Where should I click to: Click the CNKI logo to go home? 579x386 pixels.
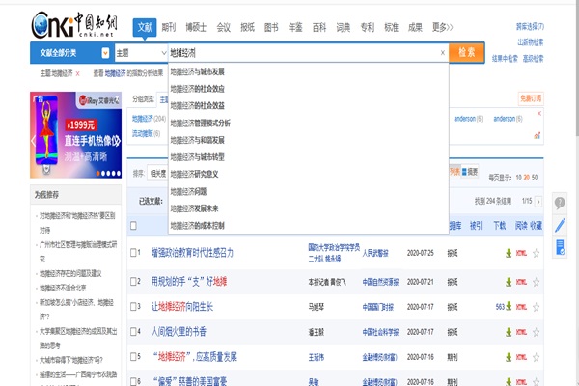(74, 24)
